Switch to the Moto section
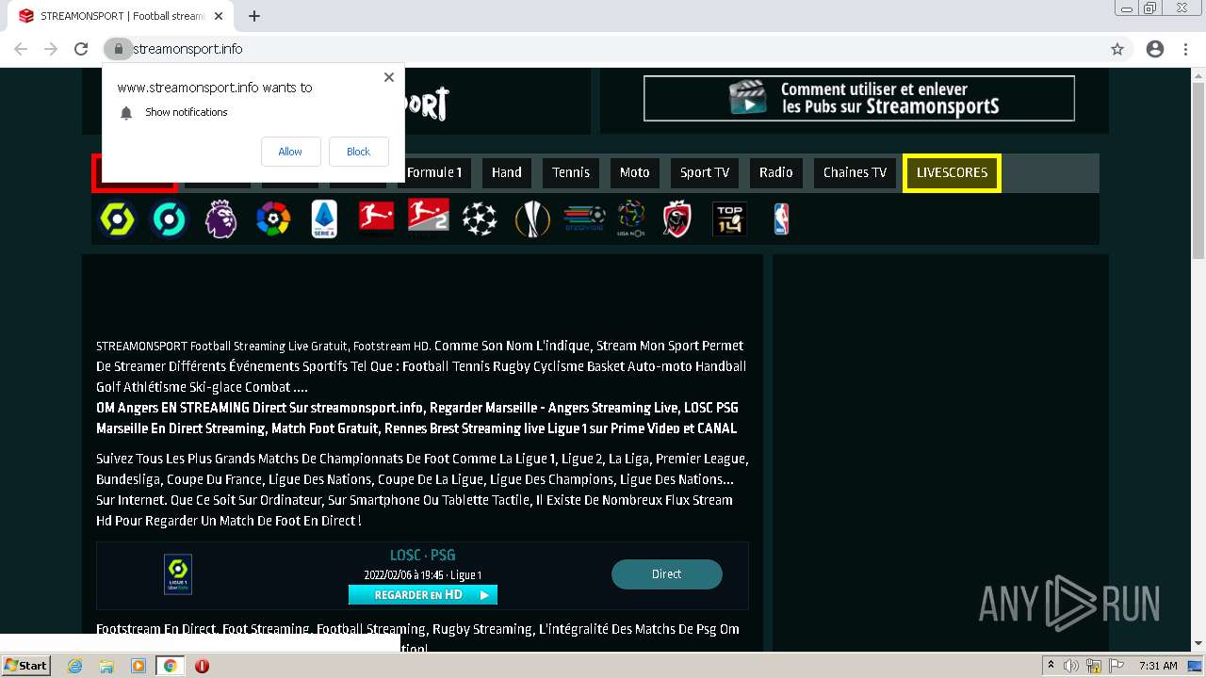 (635, 172)
